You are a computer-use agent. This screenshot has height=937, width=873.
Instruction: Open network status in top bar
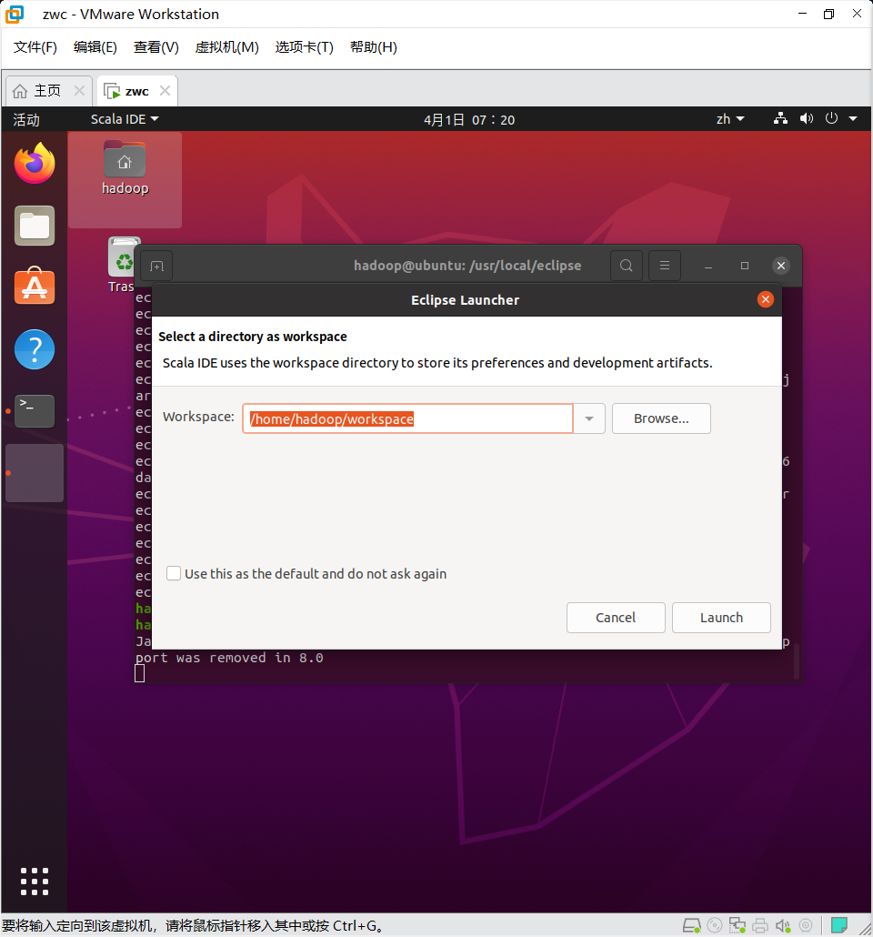780,118
